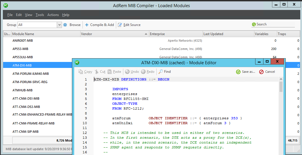Click the Paste clipboard icon in Module Editor
The image size is (302, 155).
pos(110,72)
